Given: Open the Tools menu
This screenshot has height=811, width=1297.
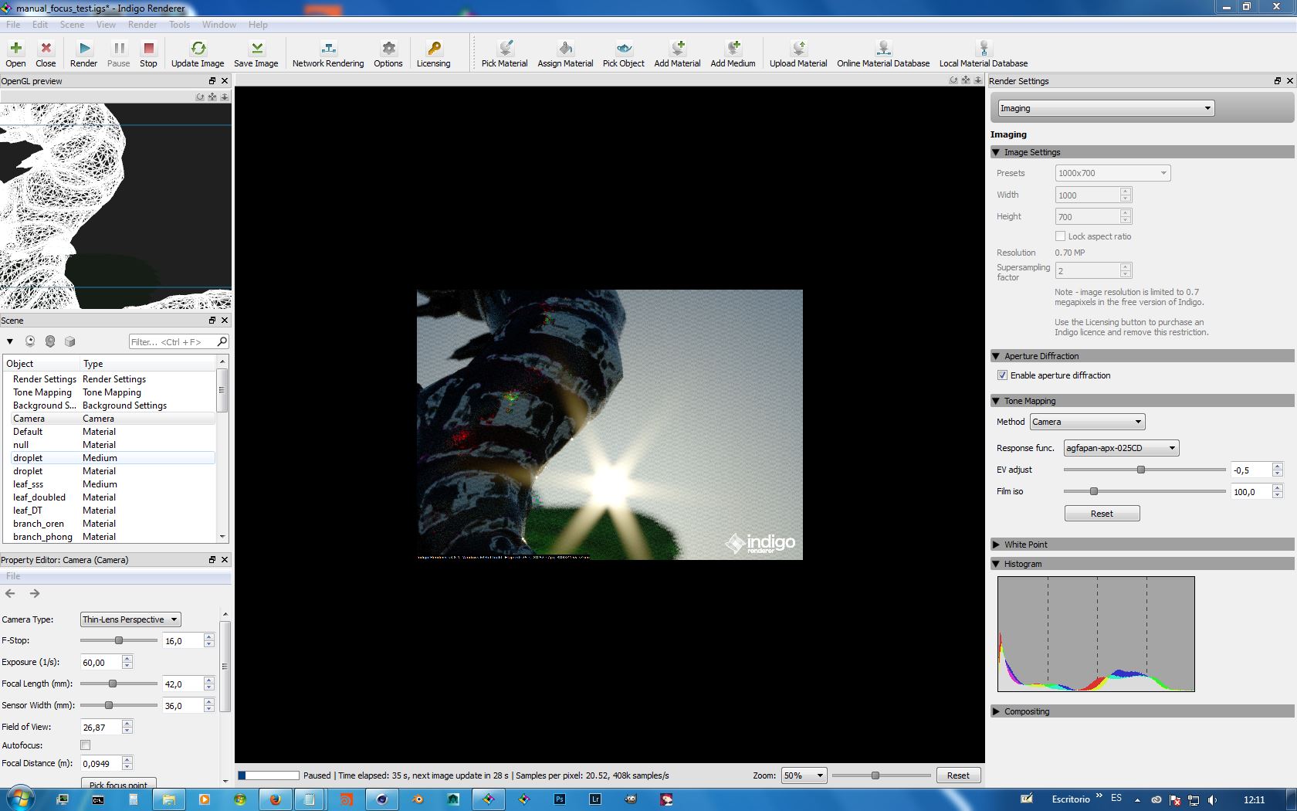Looking at the screenshot, I should click(179, 25).
